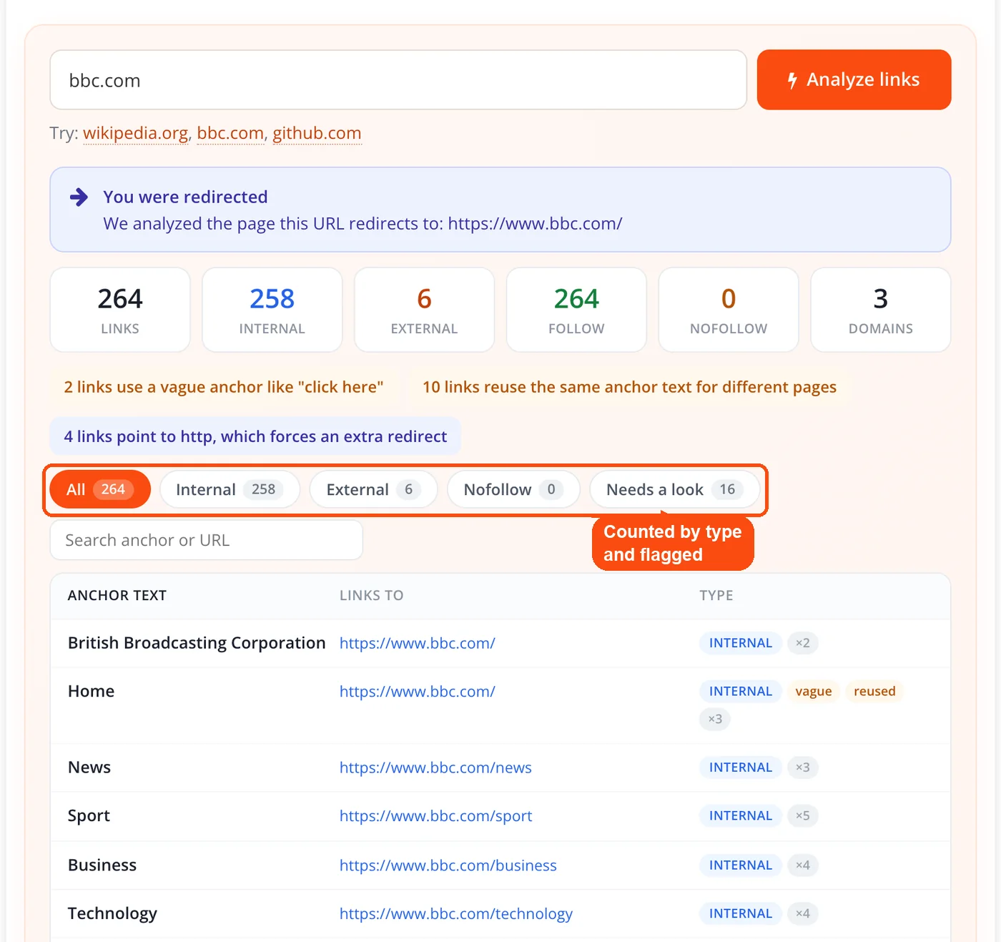Click the http extra redirect notice
The height and width of the screenshot is (942, 1001).
pos(255,436)
